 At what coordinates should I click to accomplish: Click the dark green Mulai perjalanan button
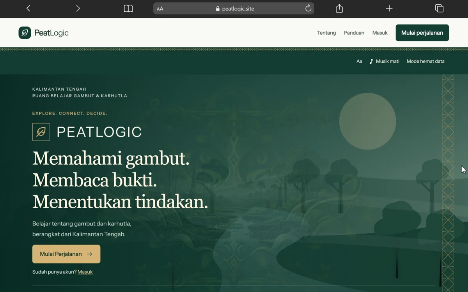pyautogui.click(x=422, y=33)
